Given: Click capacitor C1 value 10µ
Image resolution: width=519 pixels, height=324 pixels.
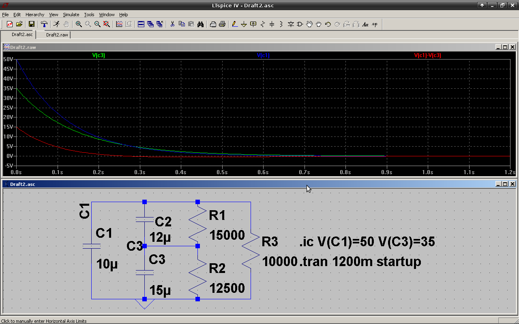Looking at the screenshot, I should click(x=107, y=264).
